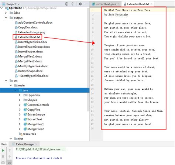Image resolution: width=175 pixels, height=165 pixels.
Task: Collapse the output folder
Action: pyautogui.click(x=6, y=18)
